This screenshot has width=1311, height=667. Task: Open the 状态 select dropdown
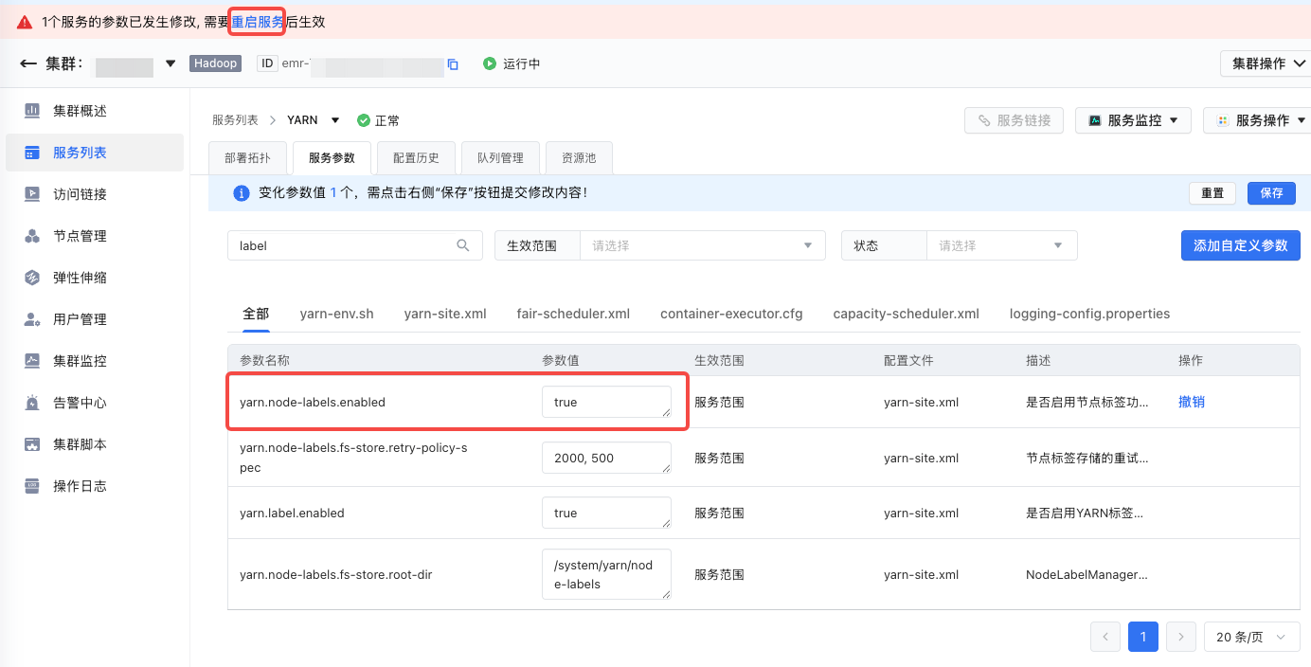point(1001,245)
